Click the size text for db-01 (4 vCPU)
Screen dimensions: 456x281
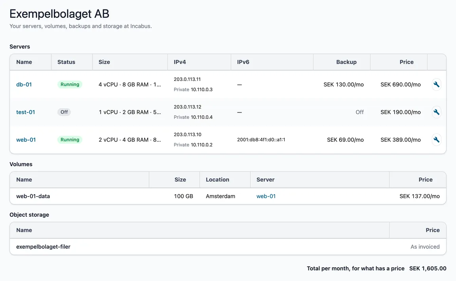[130, 84]
